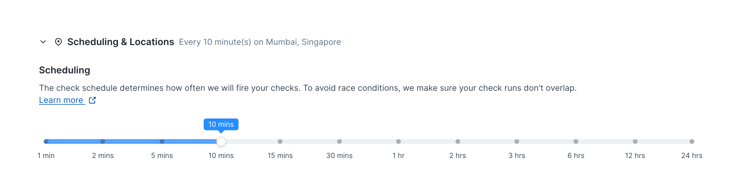
Task: Click the 1 hr label text
Action: coord(398,156)
